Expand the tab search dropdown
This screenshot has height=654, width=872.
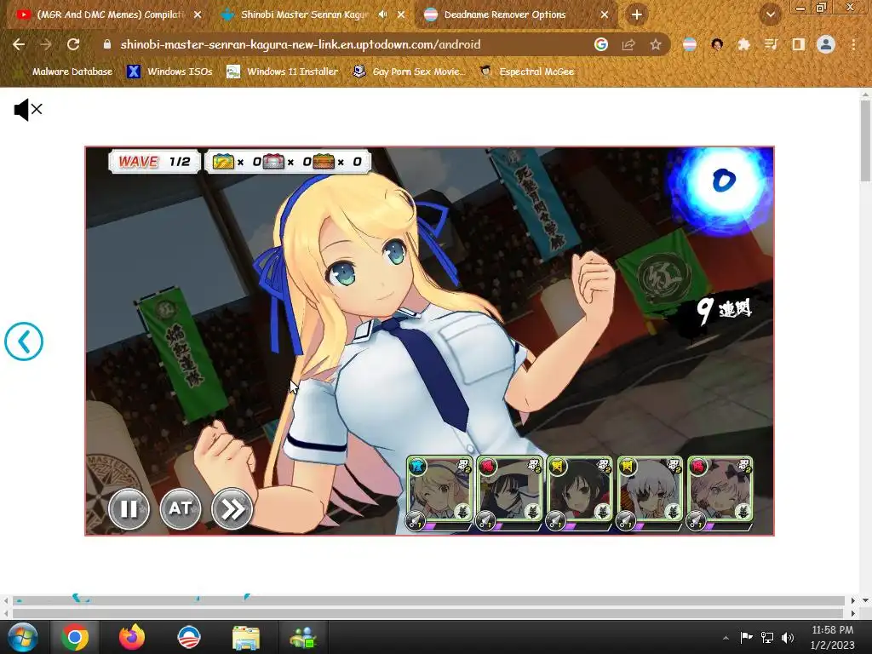pos(771,14)
